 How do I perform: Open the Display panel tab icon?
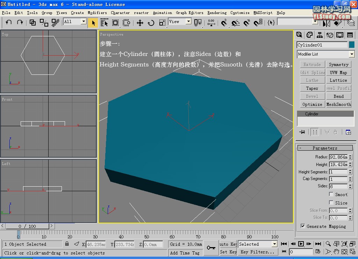[339, 35]
